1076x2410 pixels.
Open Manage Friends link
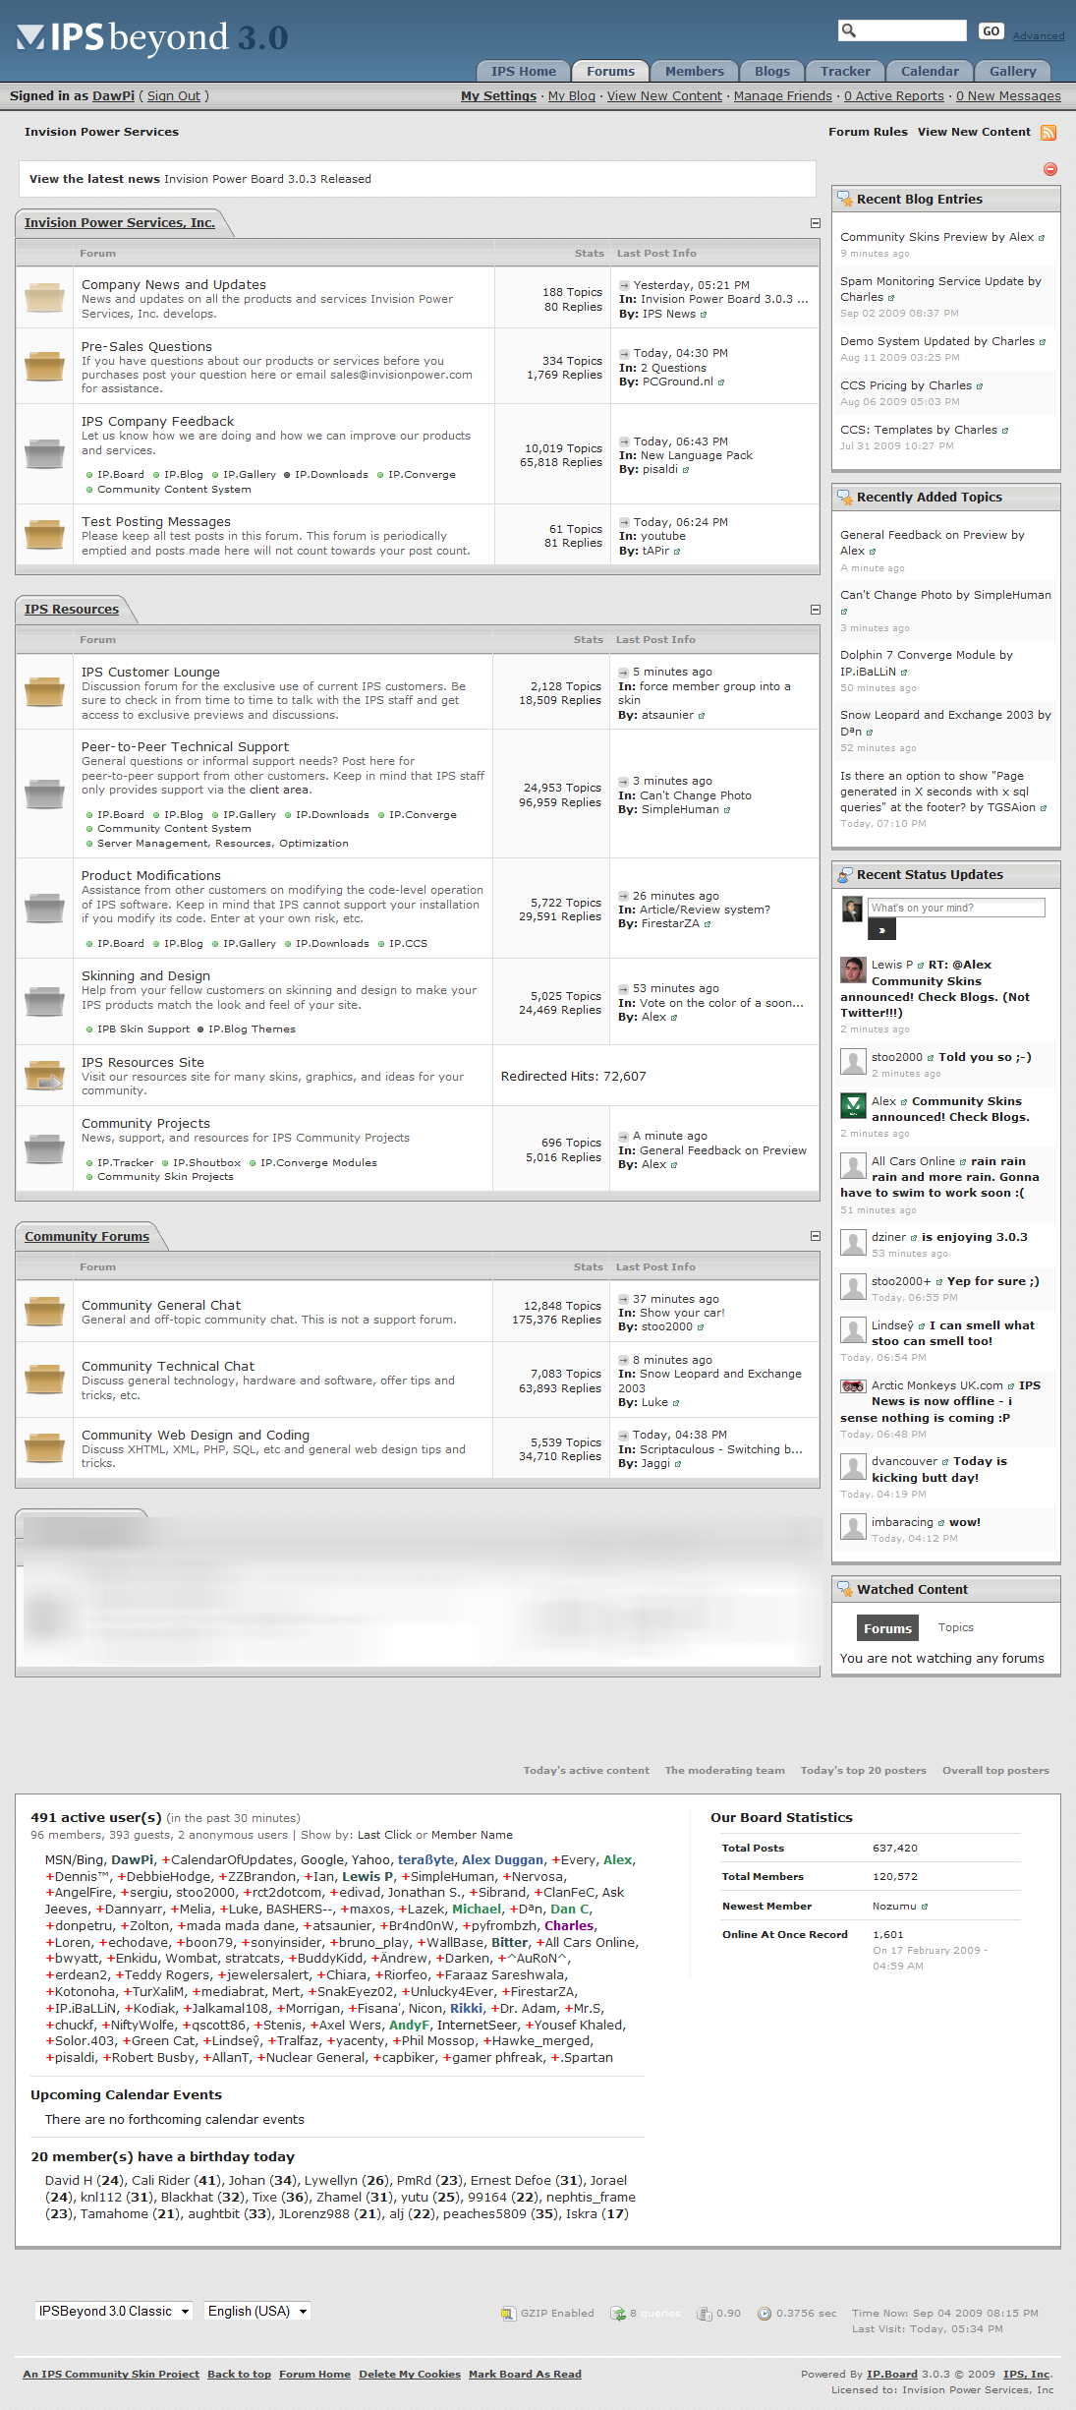(782, 95)
